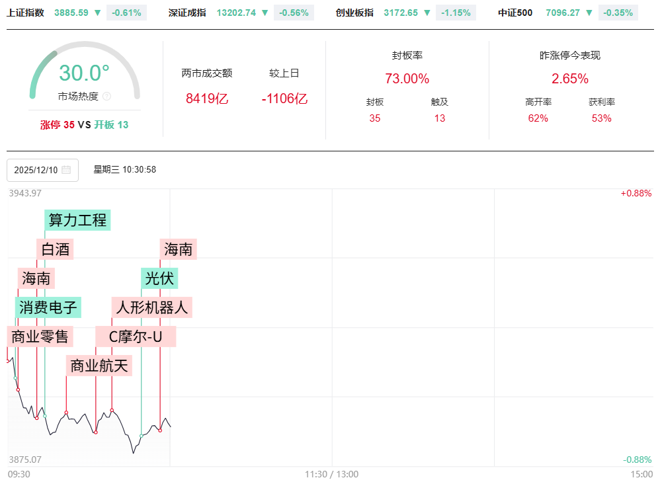Open the C摩尔-U chart label

136,337
